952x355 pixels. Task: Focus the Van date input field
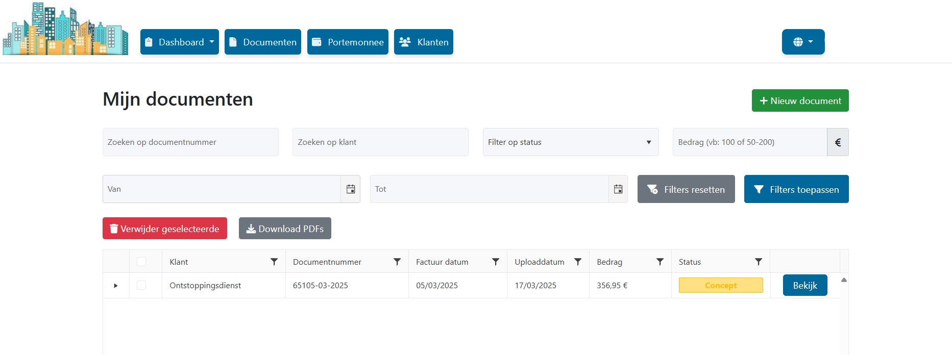click(222, 189)
